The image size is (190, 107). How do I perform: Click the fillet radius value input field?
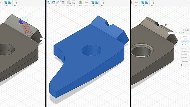(173, 32)
